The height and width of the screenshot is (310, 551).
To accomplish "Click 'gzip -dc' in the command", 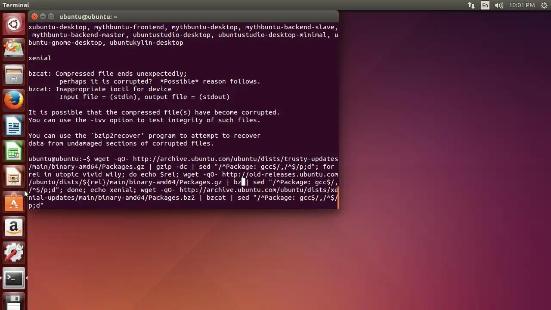I will (x=171, y=167).
